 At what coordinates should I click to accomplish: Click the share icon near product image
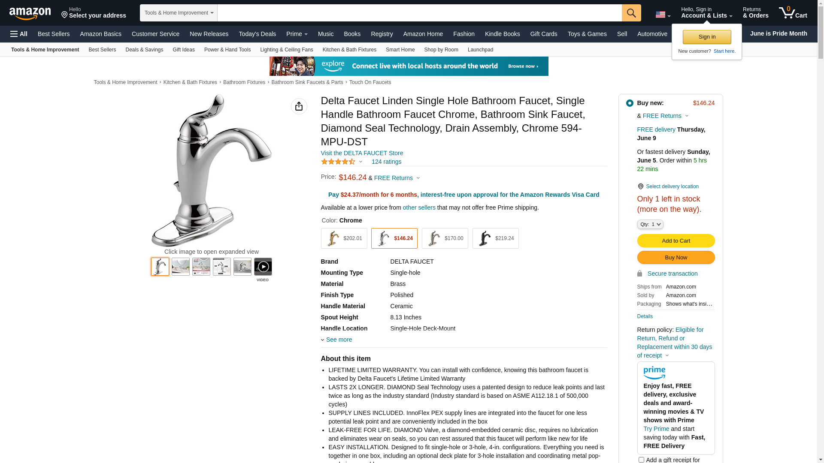pos(299,106)
